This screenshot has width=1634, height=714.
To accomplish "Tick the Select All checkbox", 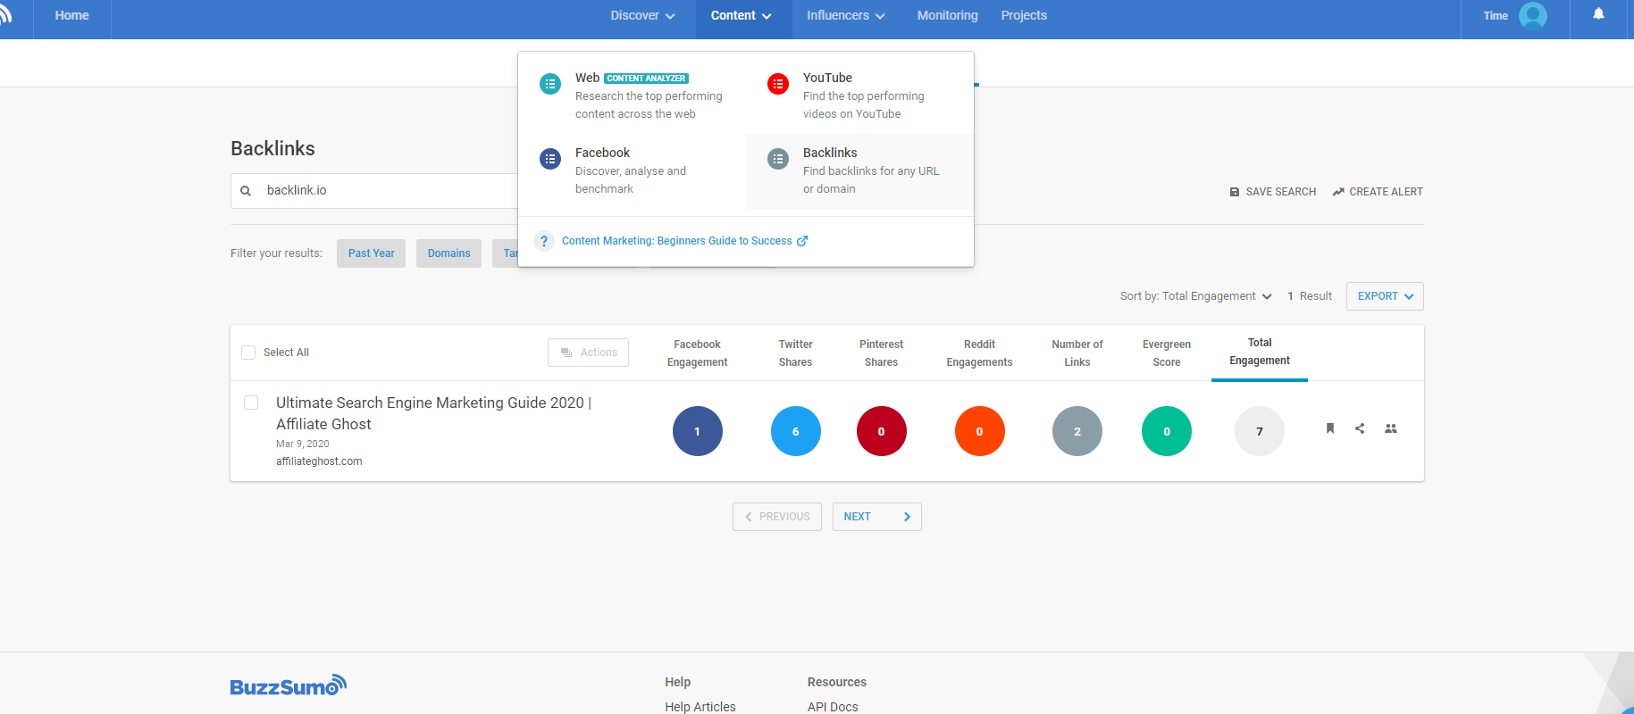I will pyautogui.click(x=248, y=353).
